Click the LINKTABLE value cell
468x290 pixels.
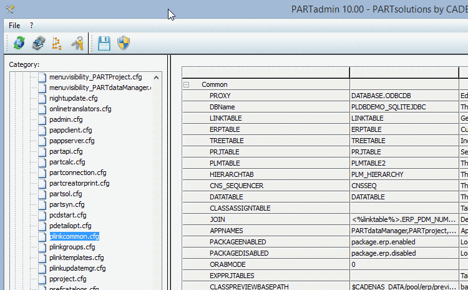coord(404,118)
